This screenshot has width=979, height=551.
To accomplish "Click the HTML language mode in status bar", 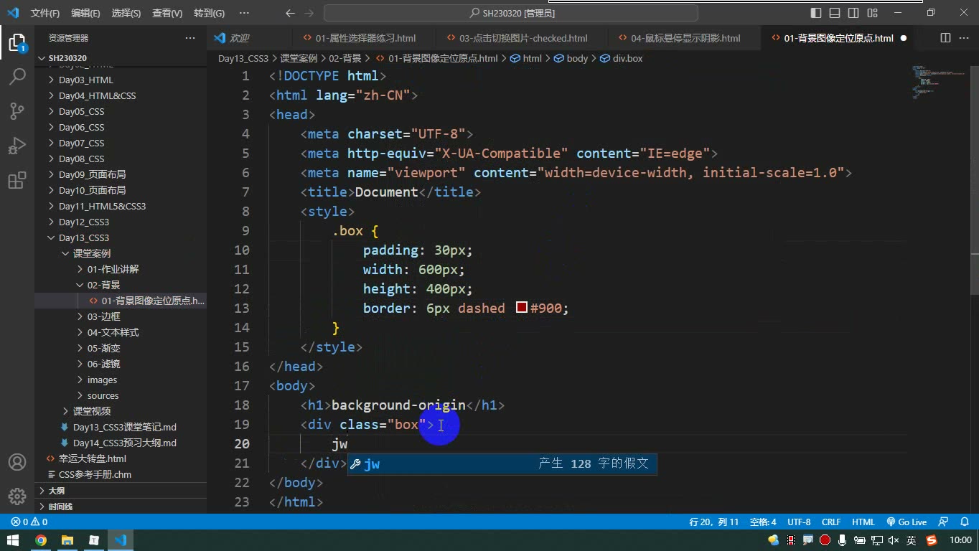I will tap(863, 522).
